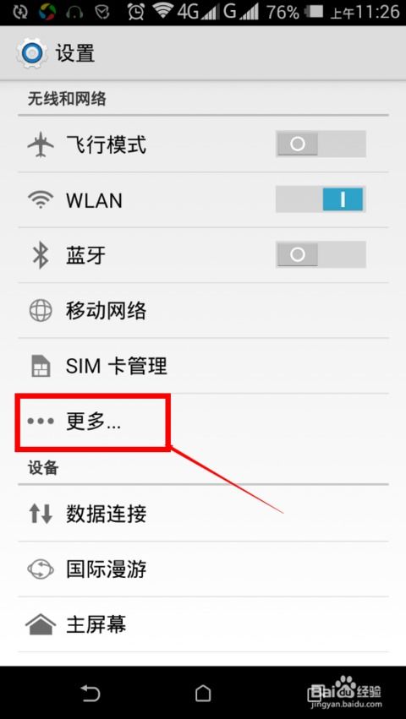The image size is (406, 719).
Task: Open the 数据连接 settings entry
Action: [x=203, y=514]
